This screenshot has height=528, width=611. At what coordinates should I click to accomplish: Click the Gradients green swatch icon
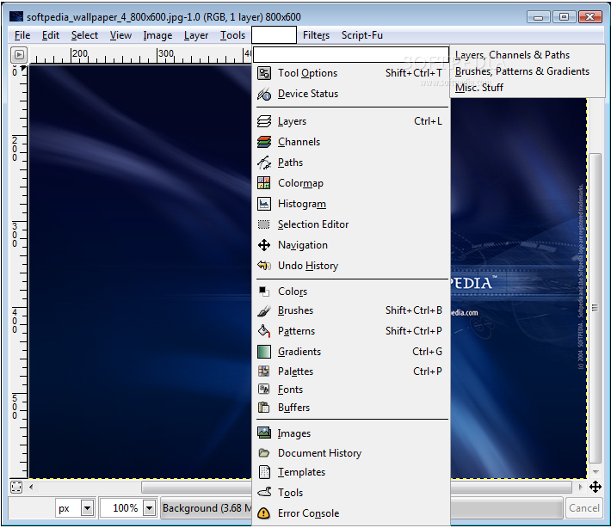pos(264,352)
